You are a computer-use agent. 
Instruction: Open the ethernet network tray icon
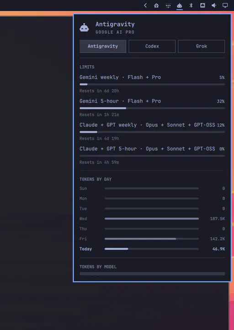pyautogui.click(x=202, y=5)
